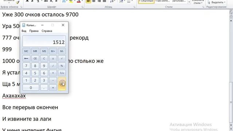
Task: Click digit 1 on the Calculator
Action: [26, 80]
